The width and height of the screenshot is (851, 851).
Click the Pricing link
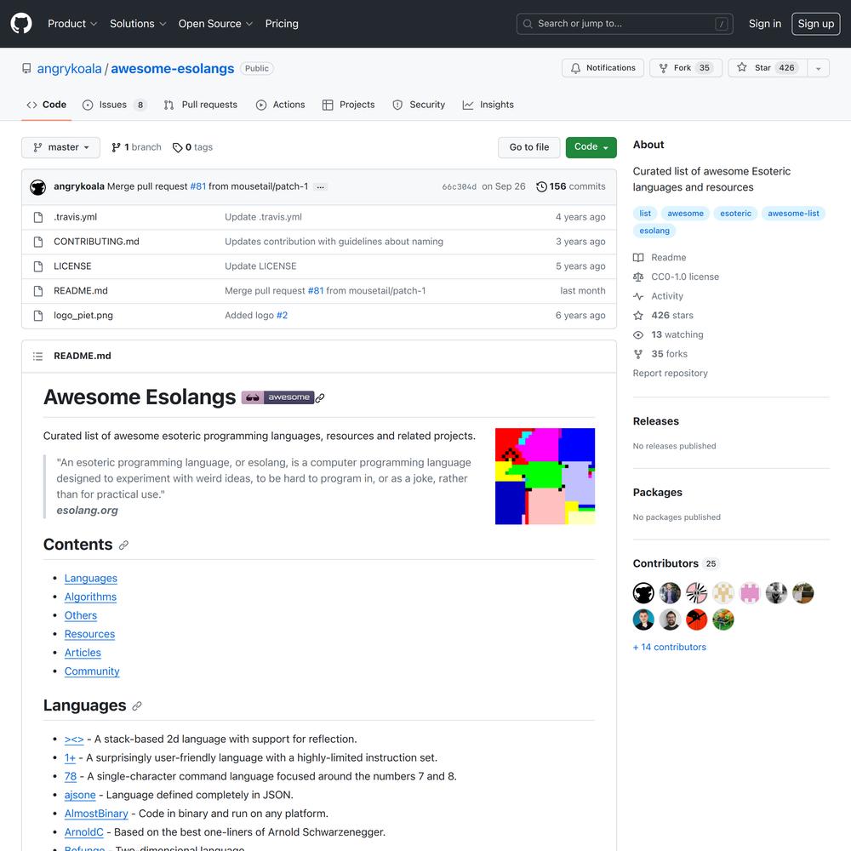pos(282,24)
